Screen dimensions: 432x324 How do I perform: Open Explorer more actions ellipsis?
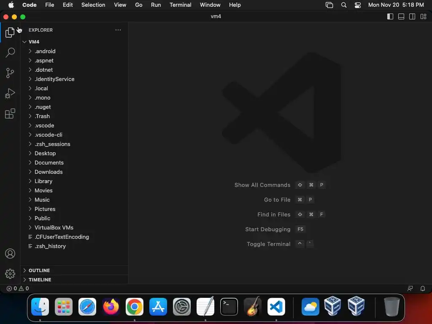point(118,30)
